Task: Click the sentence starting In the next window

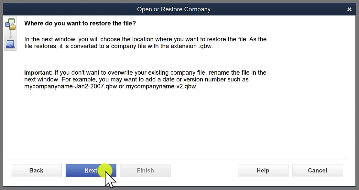Action: click(146, 43)
